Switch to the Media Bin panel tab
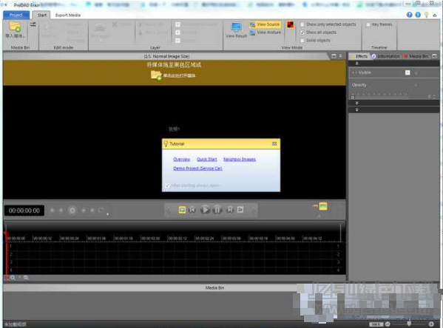 (x=416, y=56)
